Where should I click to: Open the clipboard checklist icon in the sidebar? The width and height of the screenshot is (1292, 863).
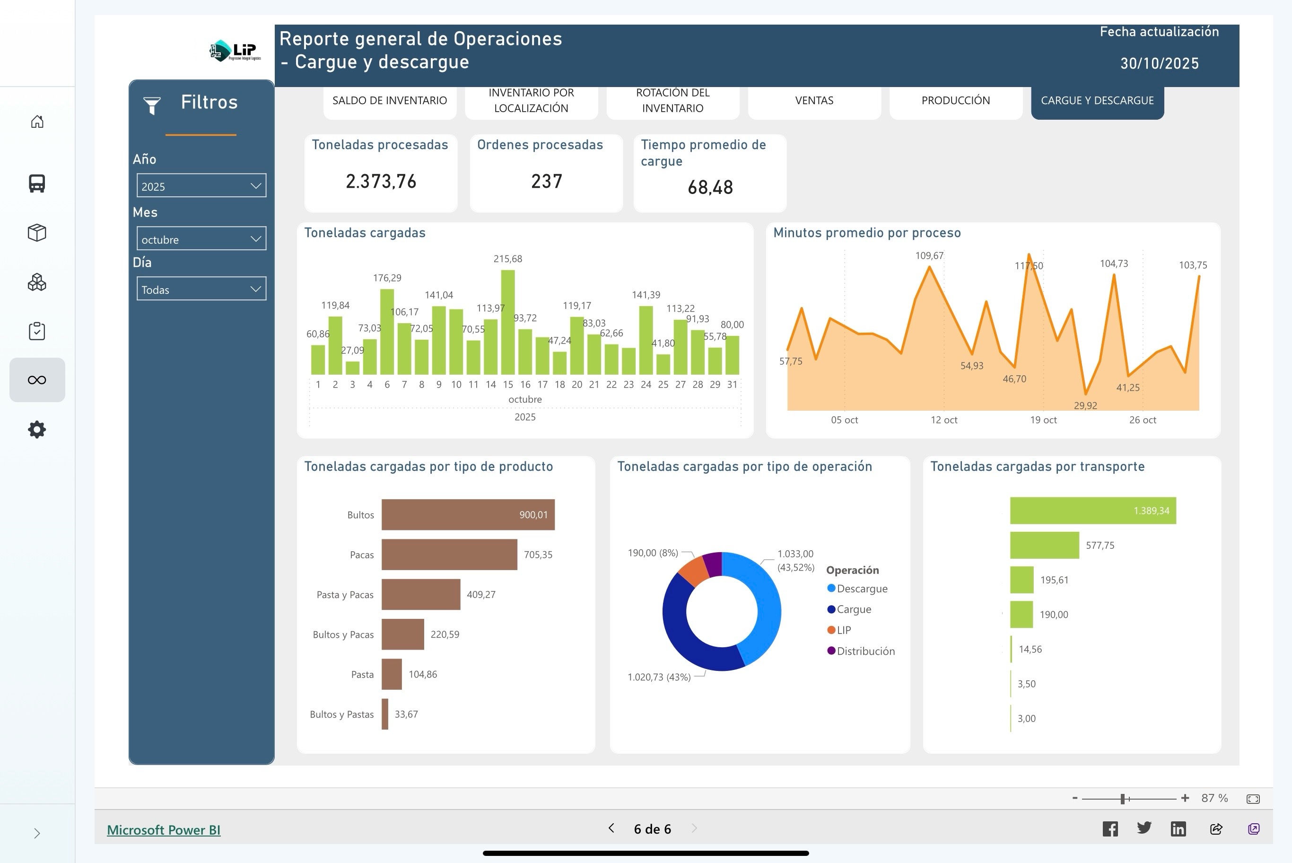(x=36, y=331)
